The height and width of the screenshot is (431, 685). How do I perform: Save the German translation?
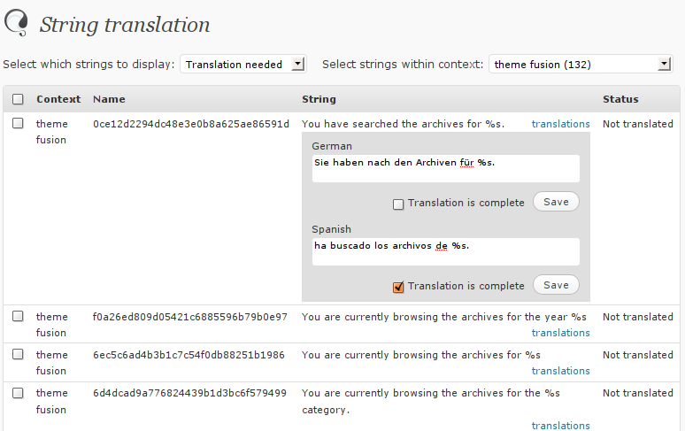[x=556, y=202]
